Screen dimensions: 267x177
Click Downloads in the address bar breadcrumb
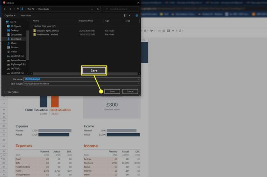44,9
